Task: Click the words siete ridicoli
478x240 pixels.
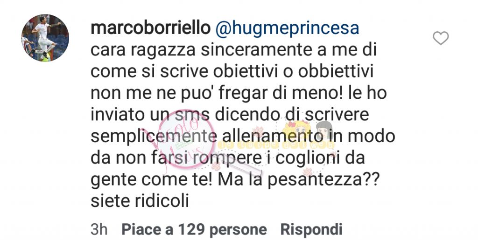Action: coord(140,201)
